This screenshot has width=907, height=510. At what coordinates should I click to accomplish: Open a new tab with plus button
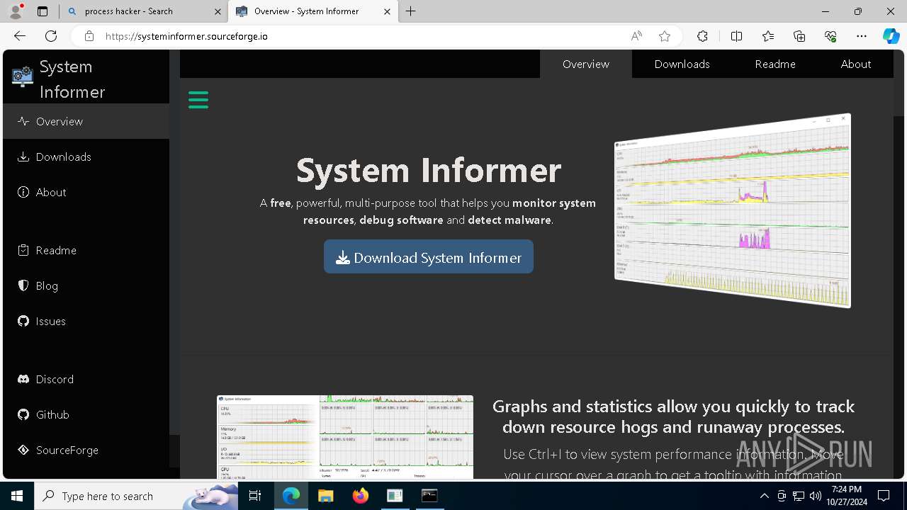click(411, 11)
